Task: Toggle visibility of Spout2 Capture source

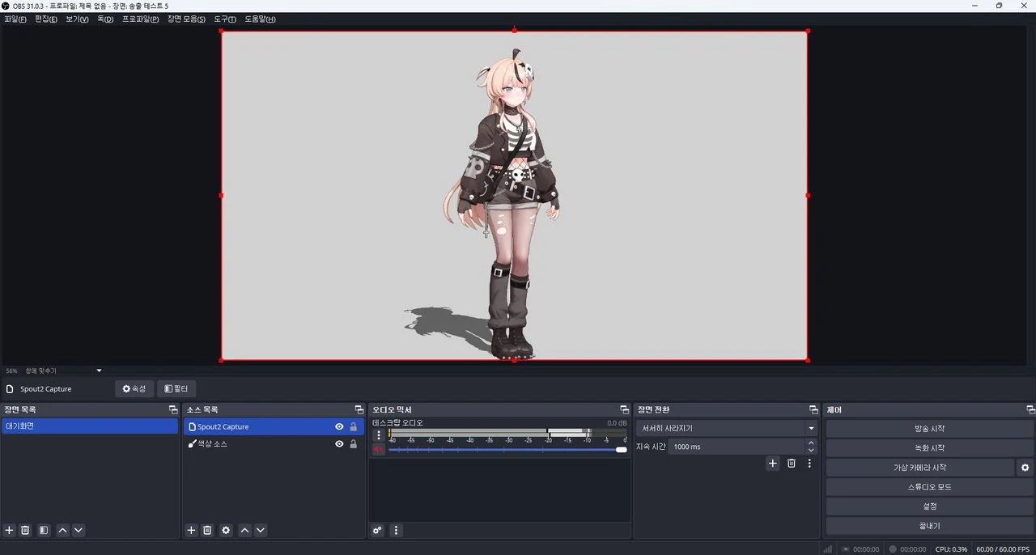Action: click(339, 426)
